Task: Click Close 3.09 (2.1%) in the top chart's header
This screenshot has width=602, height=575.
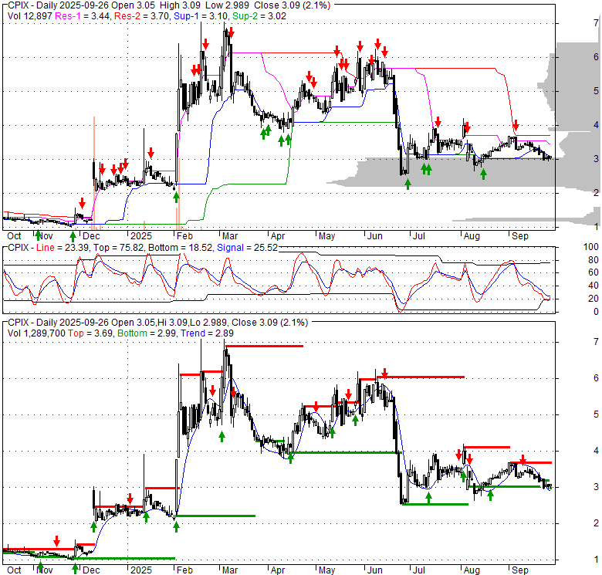Action: [x=293, y=5]
